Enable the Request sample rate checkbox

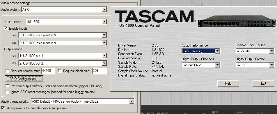tap(8, 71)
